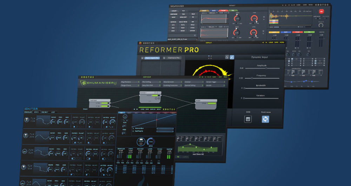The height and width of the screenshot is (186, 351).
Task: Go to next preset in Reformer Pro
Action: (x=266, y=42)
